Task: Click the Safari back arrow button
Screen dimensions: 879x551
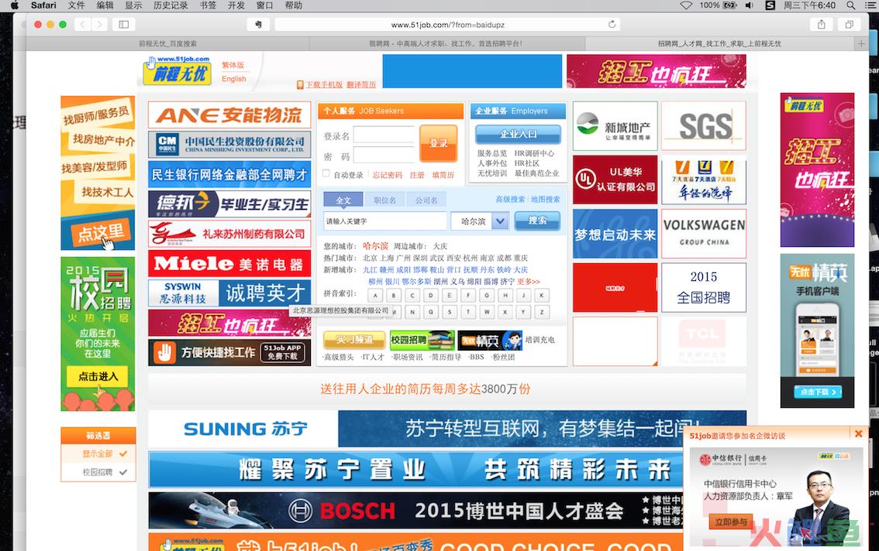Action: tap(82, 24)
